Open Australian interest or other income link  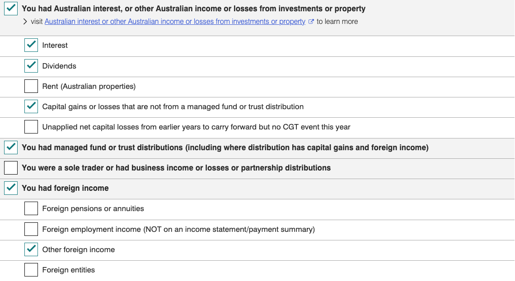click(175, 22)
